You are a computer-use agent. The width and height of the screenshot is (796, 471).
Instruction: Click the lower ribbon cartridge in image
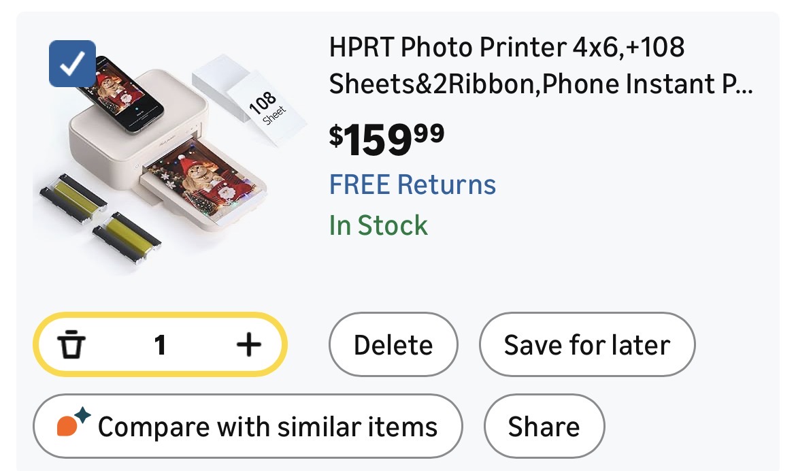pyautogui.click(x=127, y=235)
